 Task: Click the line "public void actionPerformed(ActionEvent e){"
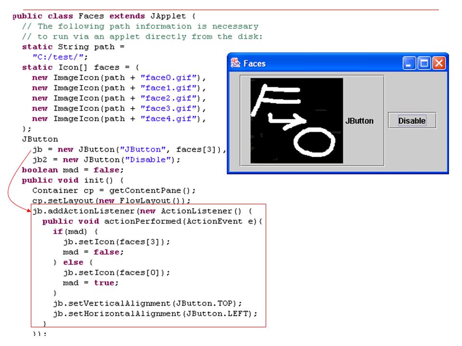[x=153, y=221]
